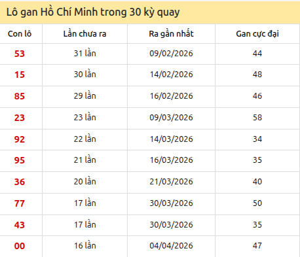Select lottery number 95
300x257 pixels.
pyautogui.click(x=20, y=160)
